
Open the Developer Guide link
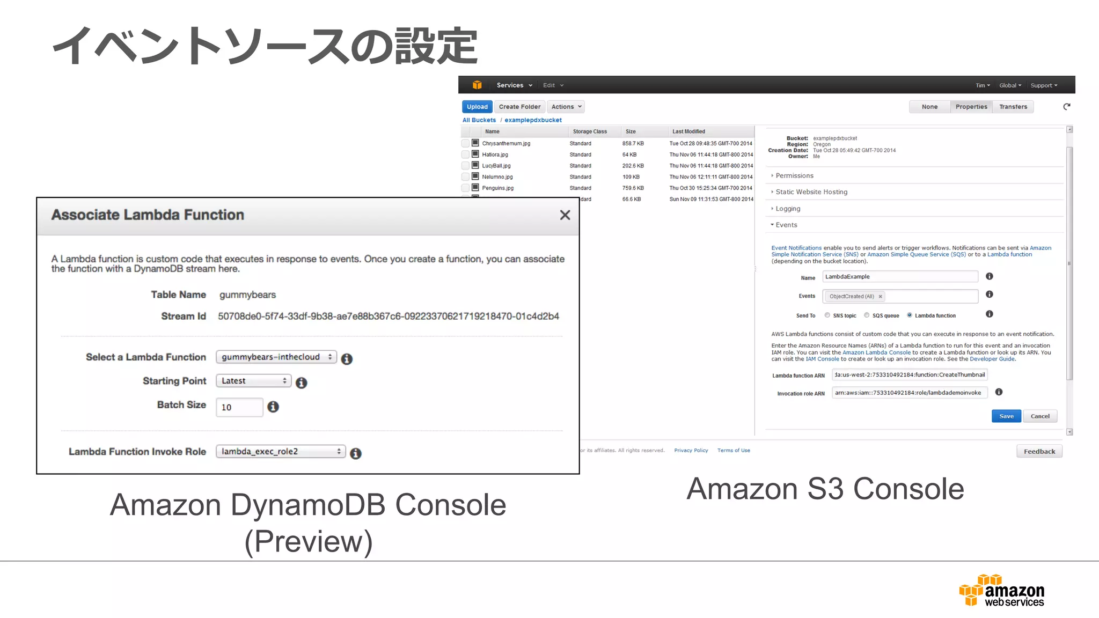(992, 359)
